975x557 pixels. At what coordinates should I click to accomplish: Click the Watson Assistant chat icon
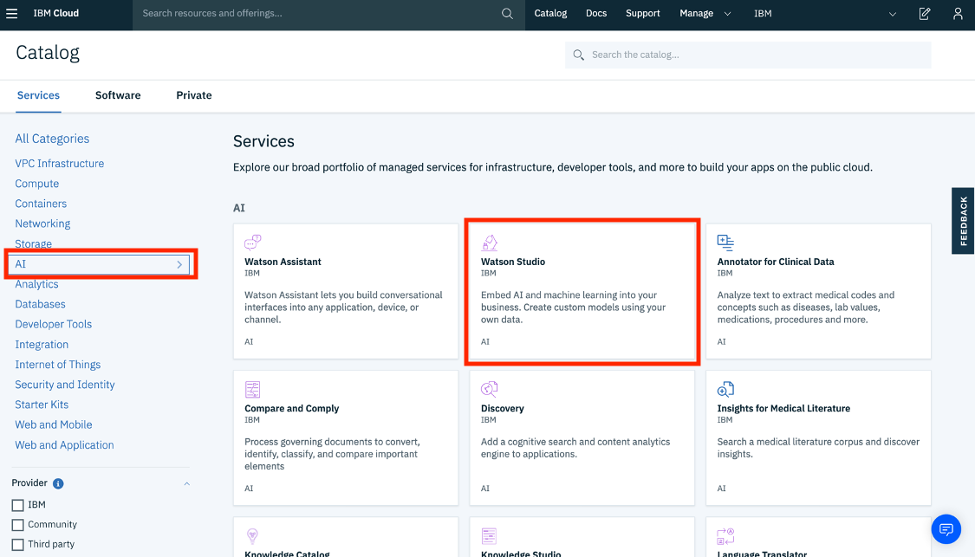[253, 242]
